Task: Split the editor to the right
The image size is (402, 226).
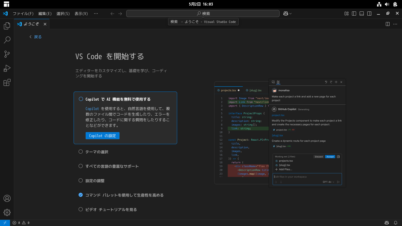Action: tap(388, 24)
